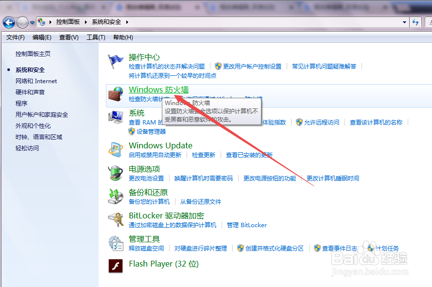Image resolution: width=432 pixels, height=287 pixels.
Task: Click the Windows Update icon
Action: (116, 150)
